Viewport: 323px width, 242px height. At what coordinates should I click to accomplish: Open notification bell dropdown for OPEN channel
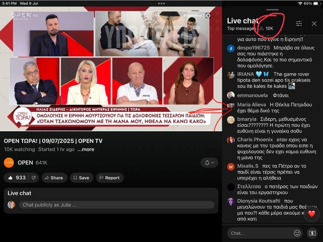pos(209,163)
